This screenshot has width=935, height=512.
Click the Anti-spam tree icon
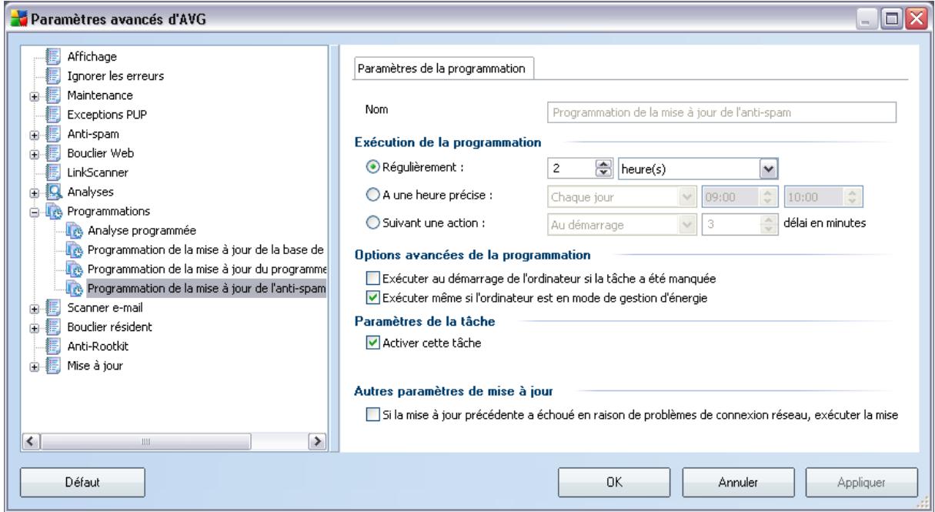54,133
